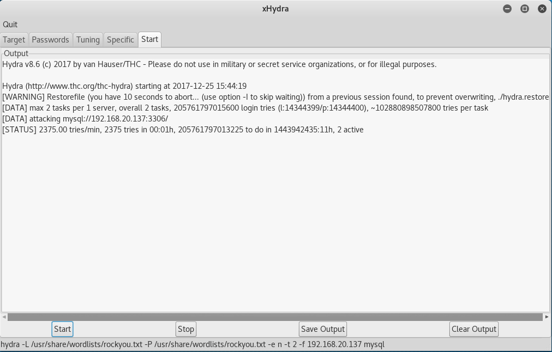This screenshot has height=352, width=552.
Task: Click the Output frame label
Action: [x=16, y=53]
